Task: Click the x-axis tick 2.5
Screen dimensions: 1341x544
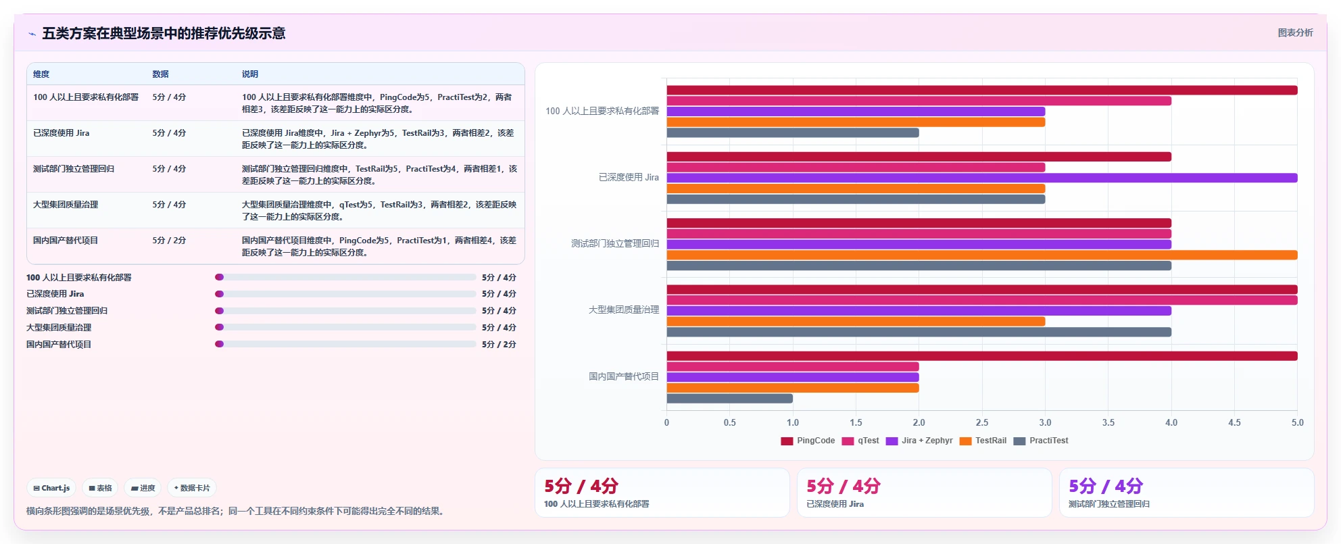Action: 982,422
